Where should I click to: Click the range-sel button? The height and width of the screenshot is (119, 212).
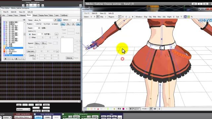[x=36, y=111]
